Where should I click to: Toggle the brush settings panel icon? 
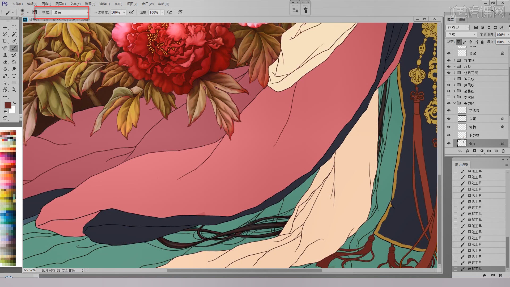pyautogui.click(x=34, y=12)
